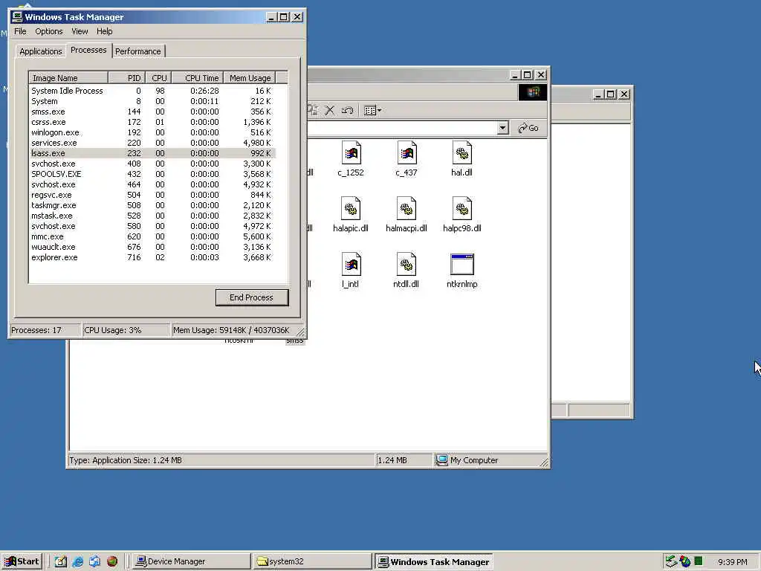The image size is (761, 571).
Task: Click the Windows Task Manager taskbar button
Action: click(x=434, y=561)
